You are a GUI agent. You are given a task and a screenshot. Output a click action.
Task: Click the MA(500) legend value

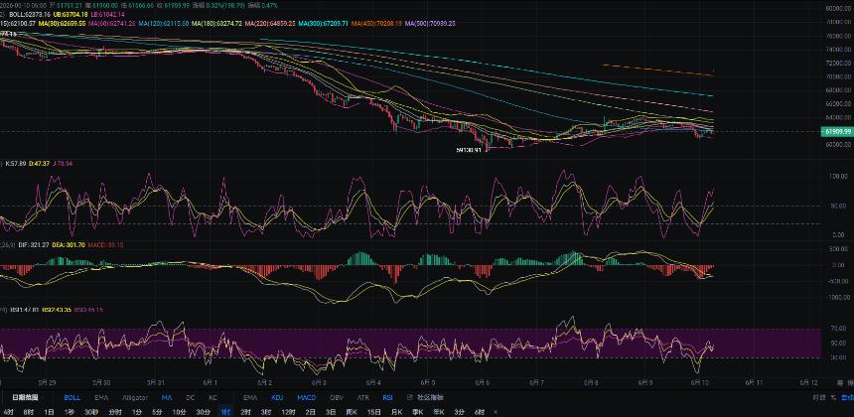click(430, 24)
